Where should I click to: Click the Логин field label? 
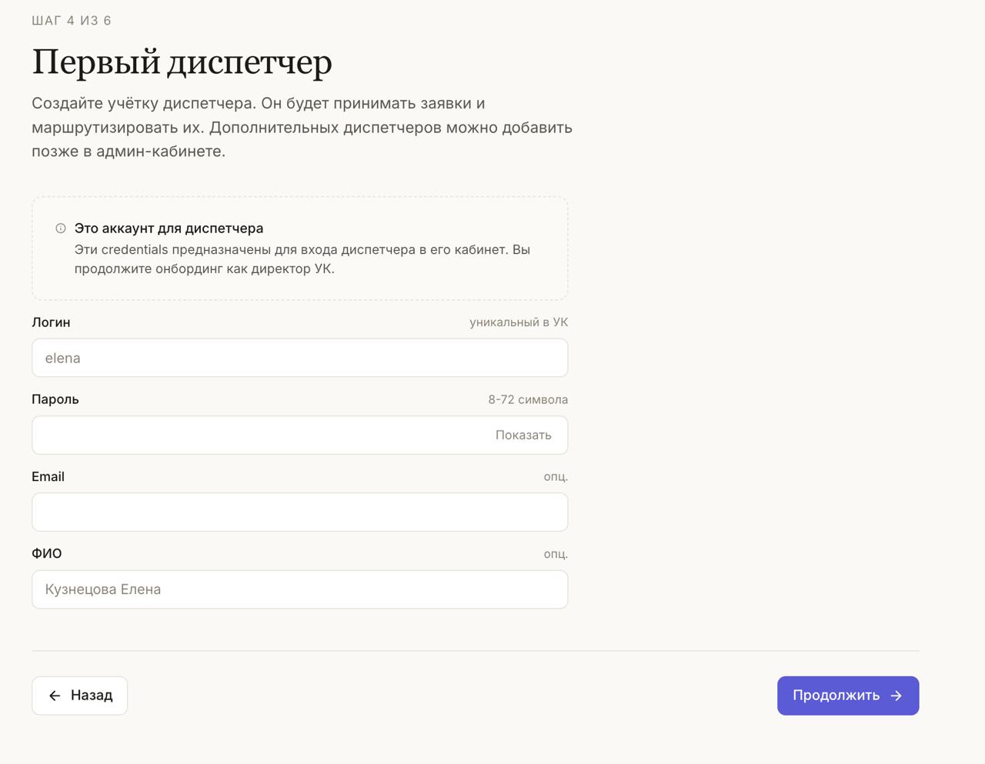(51, 322)
